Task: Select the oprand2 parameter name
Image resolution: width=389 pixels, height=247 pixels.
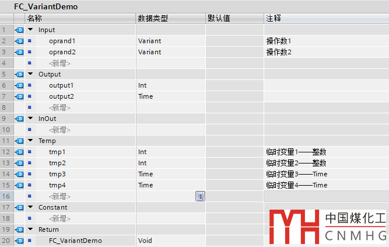Action: (62, 52)
